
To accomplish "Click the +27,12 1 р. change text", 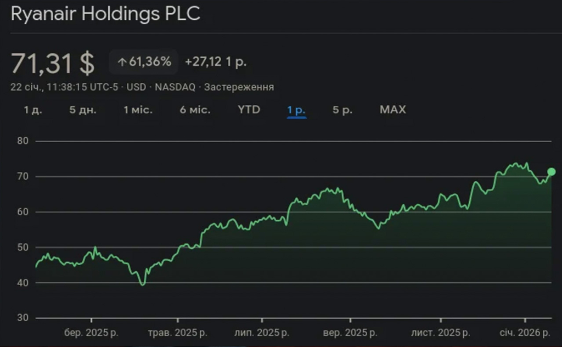I will click(x=216, y=62).
